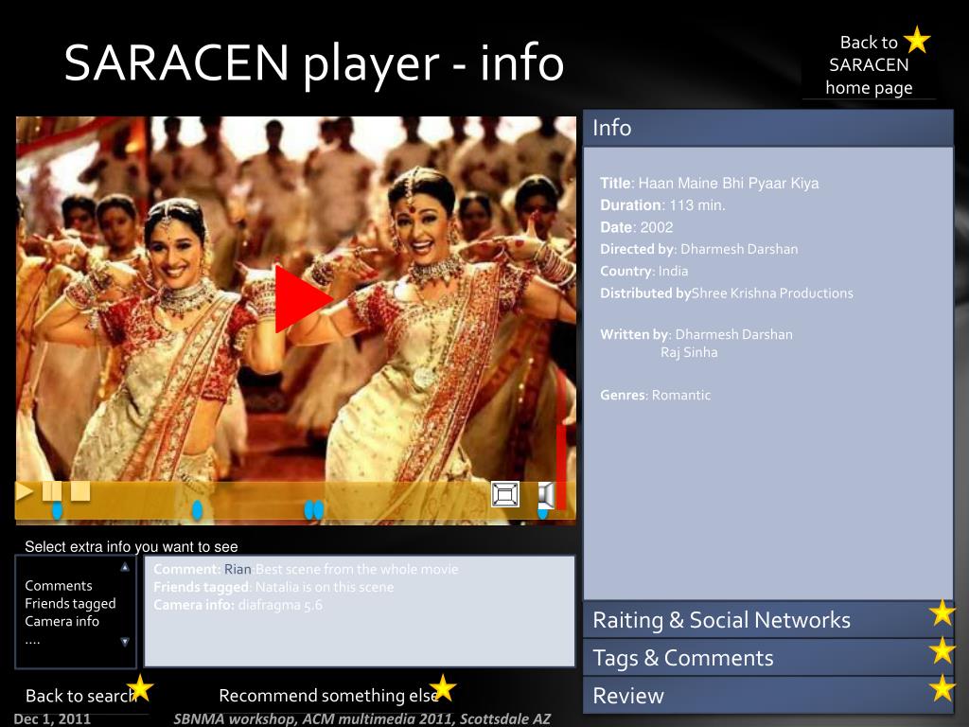Click the writer name "Raj Sinha"
969x727 pixels.
coord(689,352)
